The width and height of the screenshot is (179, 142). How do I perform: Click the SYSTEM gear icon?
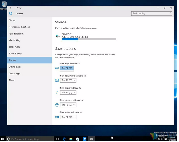(11, 13)
